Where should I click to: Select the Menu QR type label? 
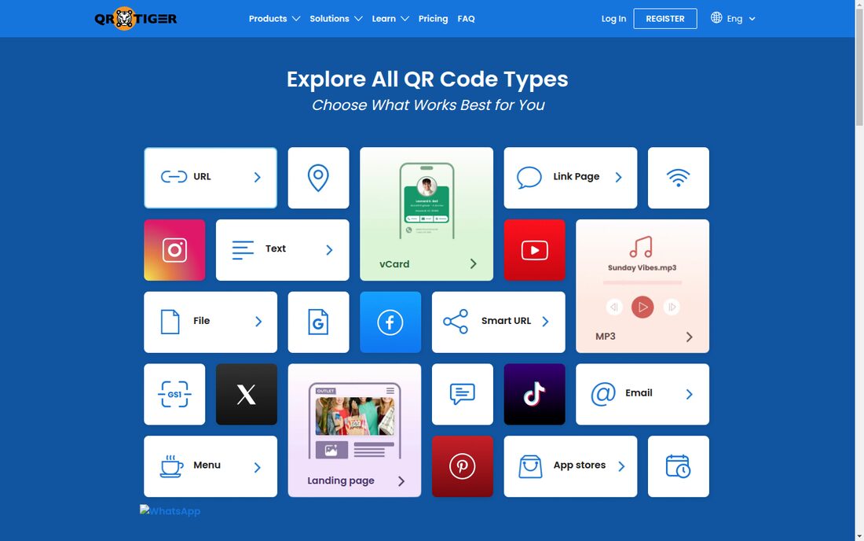pos(207,465)
